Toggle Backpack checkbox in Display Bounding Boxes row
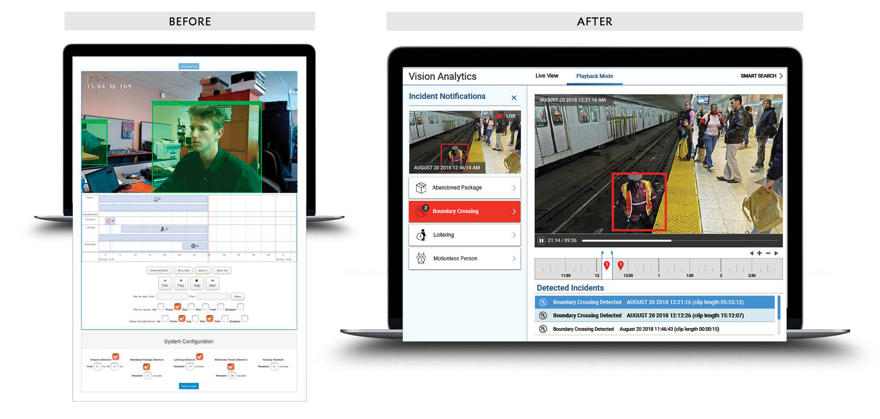Image resolution: width=880 pixels, height=419 pixels. pos(245,319)
